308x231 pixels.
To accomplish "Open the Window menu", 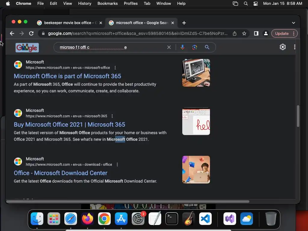I will [x=164, y=4].
